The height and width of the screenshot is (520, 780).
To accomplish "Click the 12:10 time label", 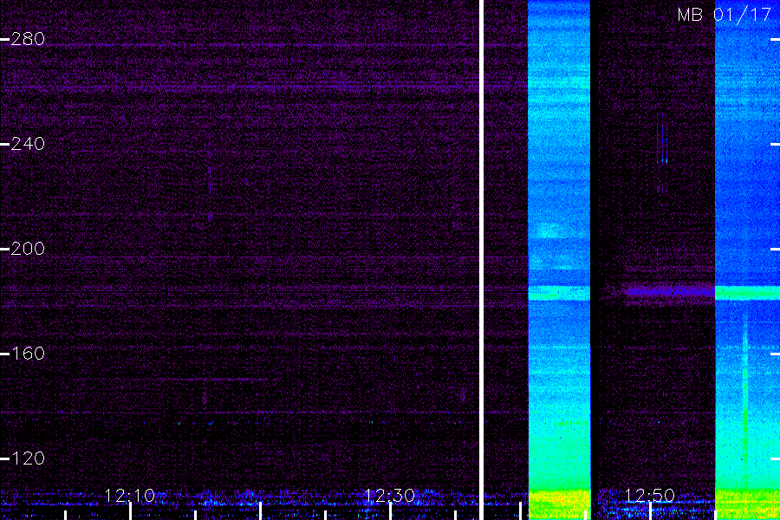I will click(130, 496).
